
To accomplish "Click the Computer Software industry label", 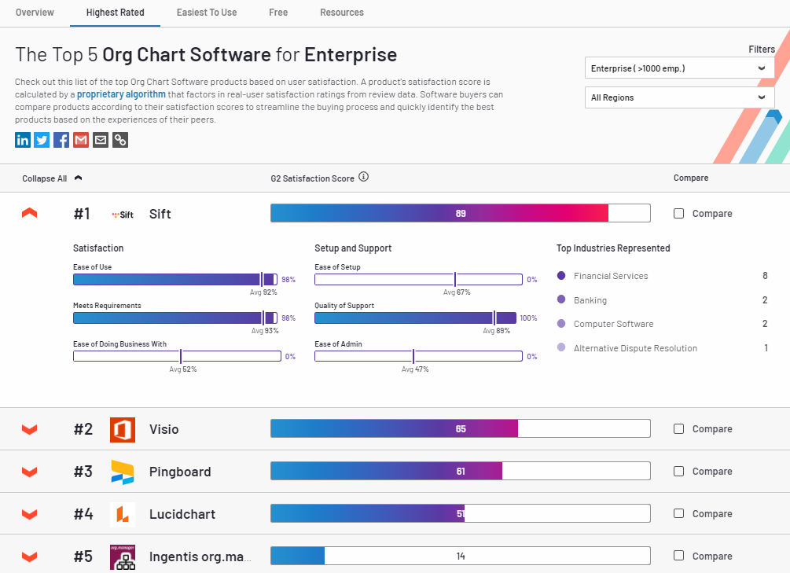I will pos(613,324).
